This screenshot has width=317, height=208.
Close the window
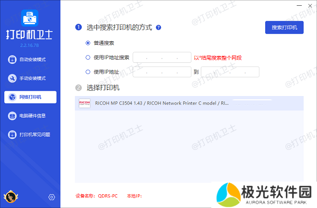click(310, 6)
